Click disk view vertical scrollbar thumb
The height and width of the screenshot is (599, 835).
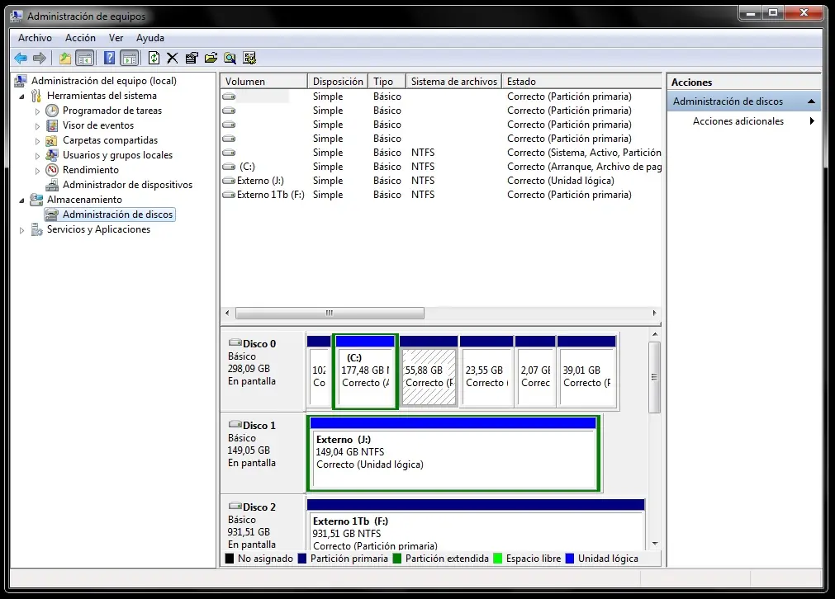(654, 377)
